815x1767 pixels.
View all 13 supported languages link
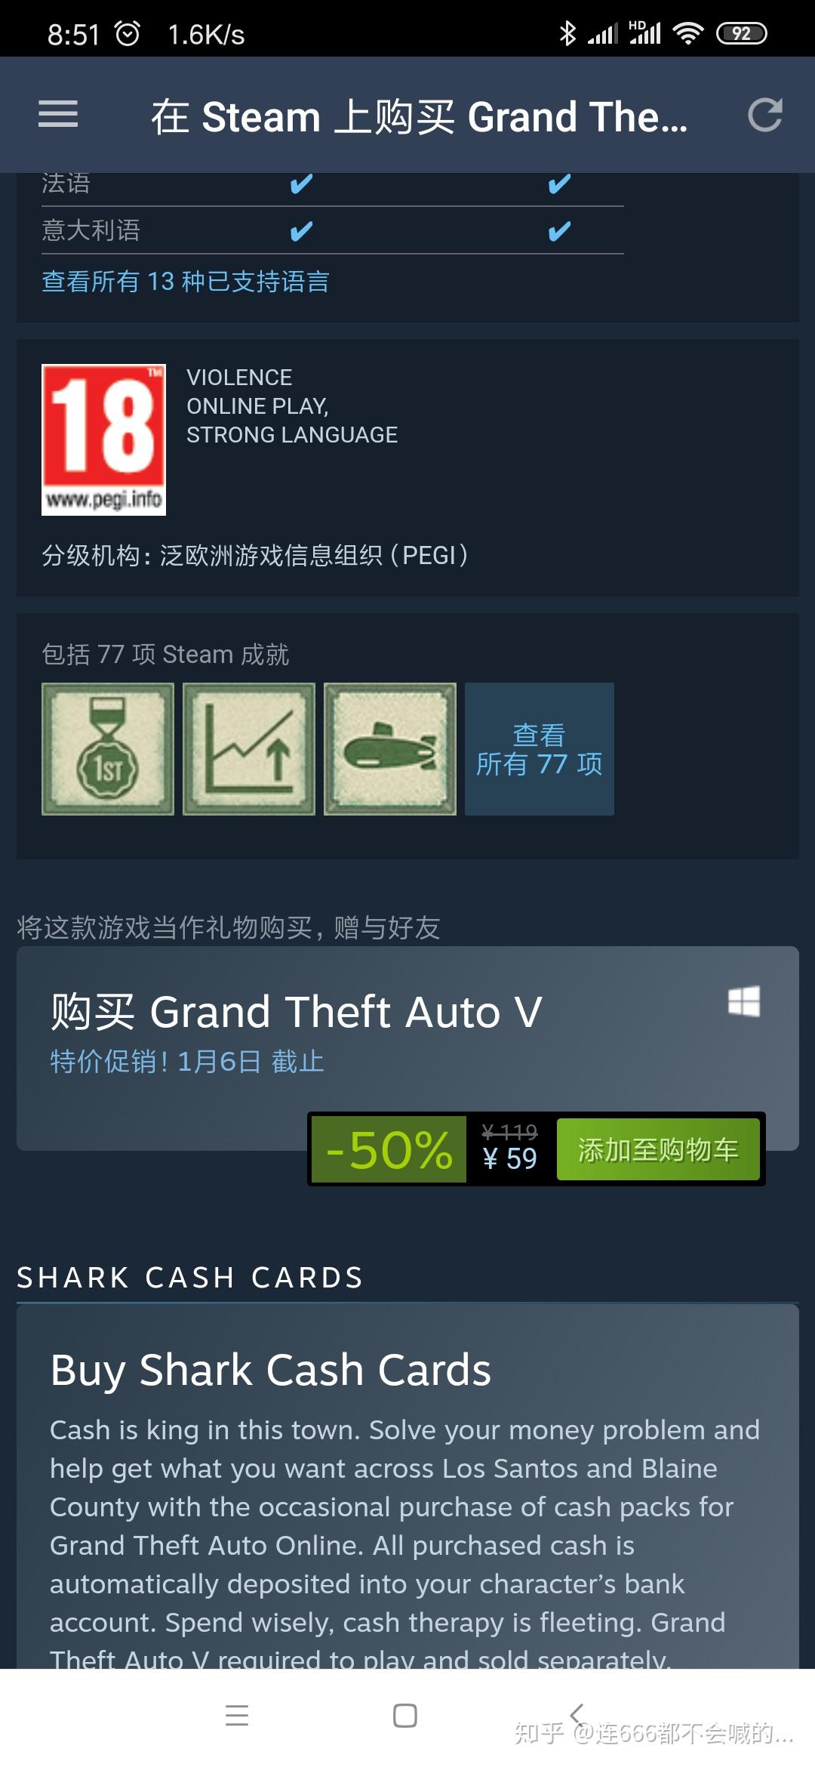pyautogui.click(x=186, y=282)
